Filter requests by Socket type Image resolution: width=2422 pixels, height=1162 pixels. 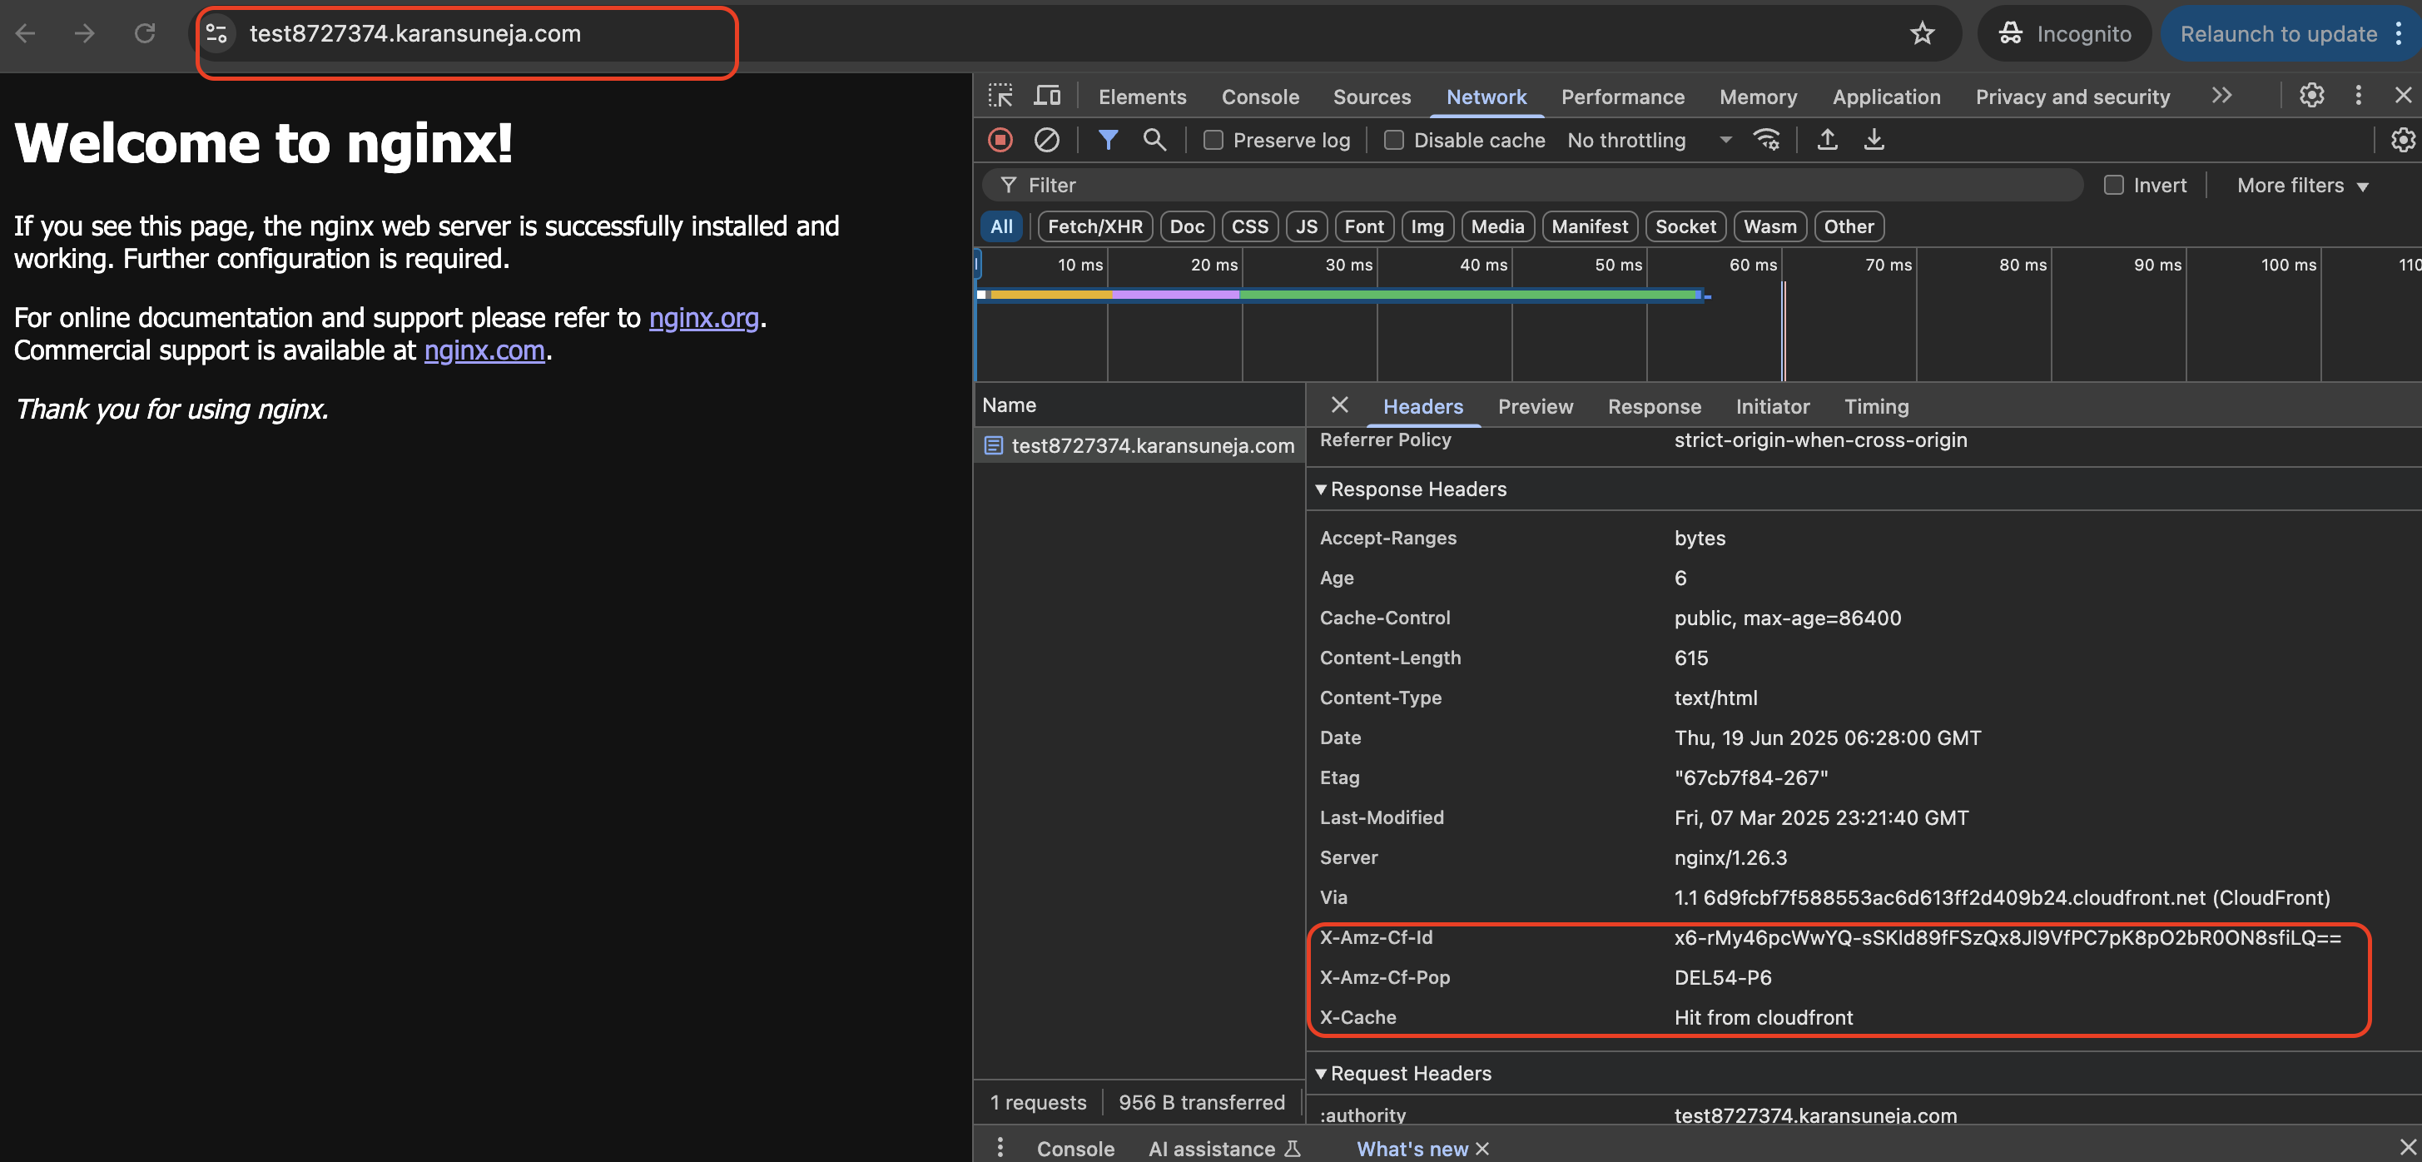[1685, 226]
